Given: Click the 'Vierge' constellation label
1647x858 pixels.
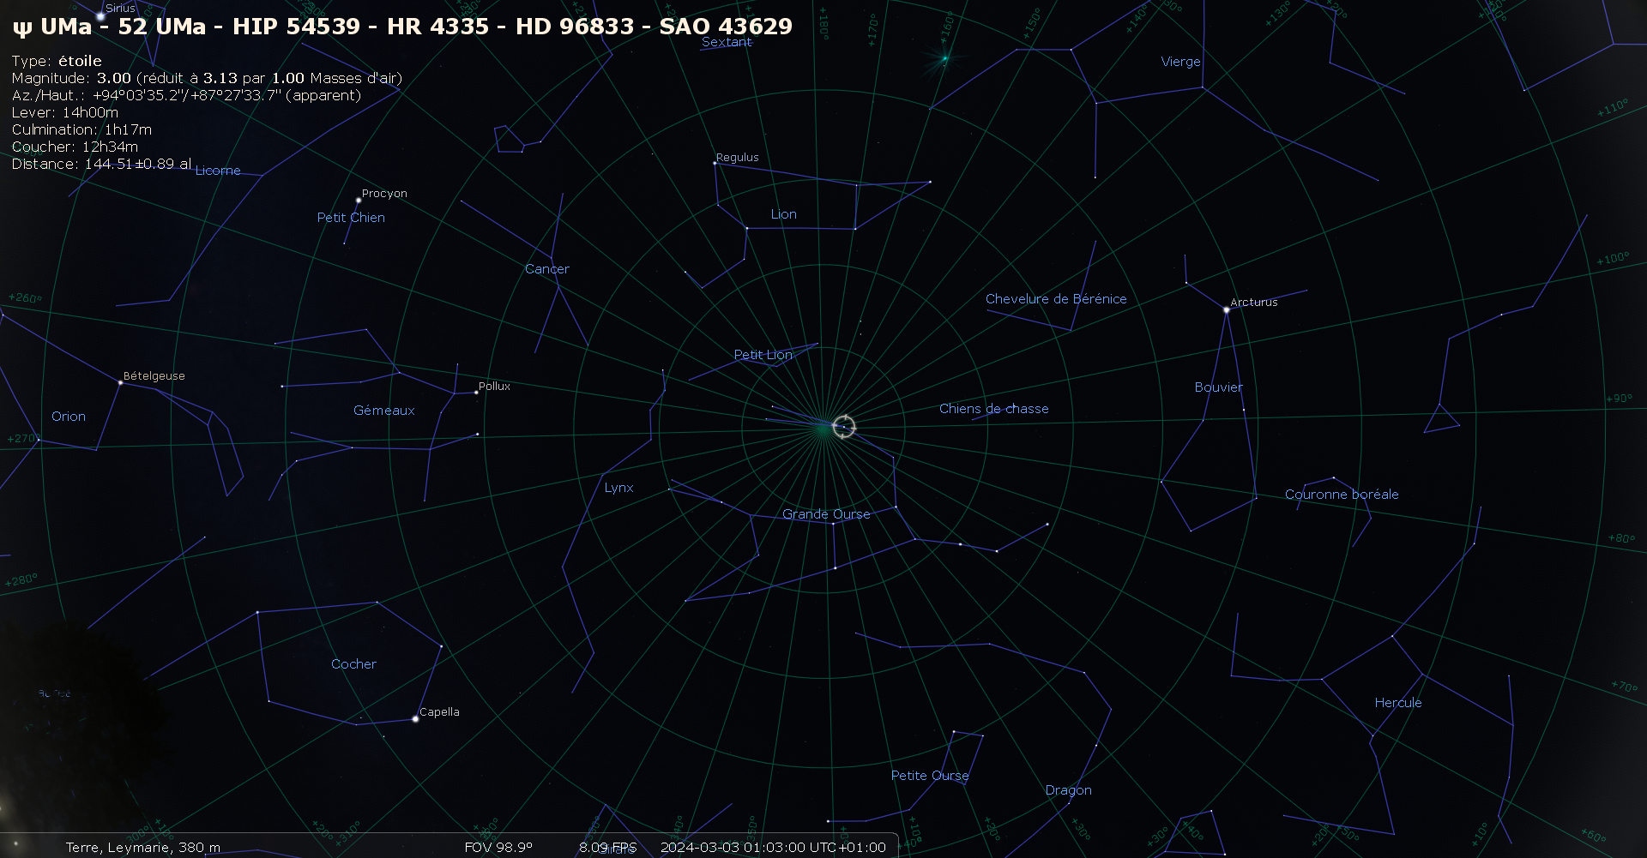Looking at the screenshot, I should coord(1180,62).
